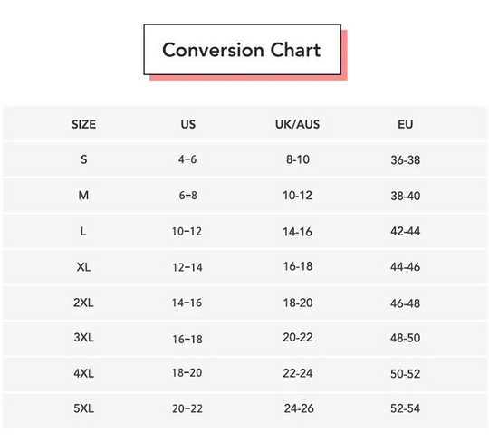The width and height of the screenshot is (489, 442).
Task: Pick the 4XL size label
Action: pyautogui.click(x=83, y=373)
